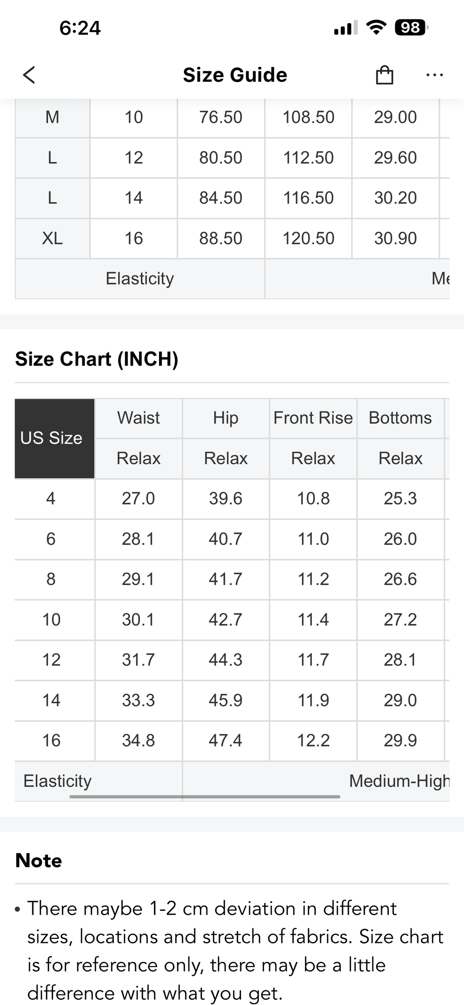The image size is (464, 1005).
Task: Select the 27.0 waist value for size 4
Action: [x=139, y=499]
